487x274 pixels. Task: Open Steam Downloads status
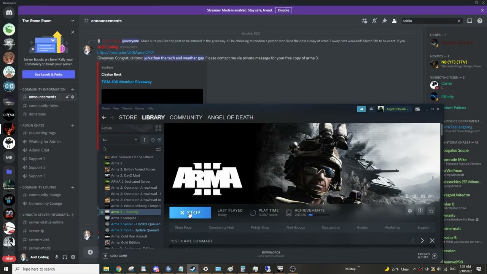point(271,254)
